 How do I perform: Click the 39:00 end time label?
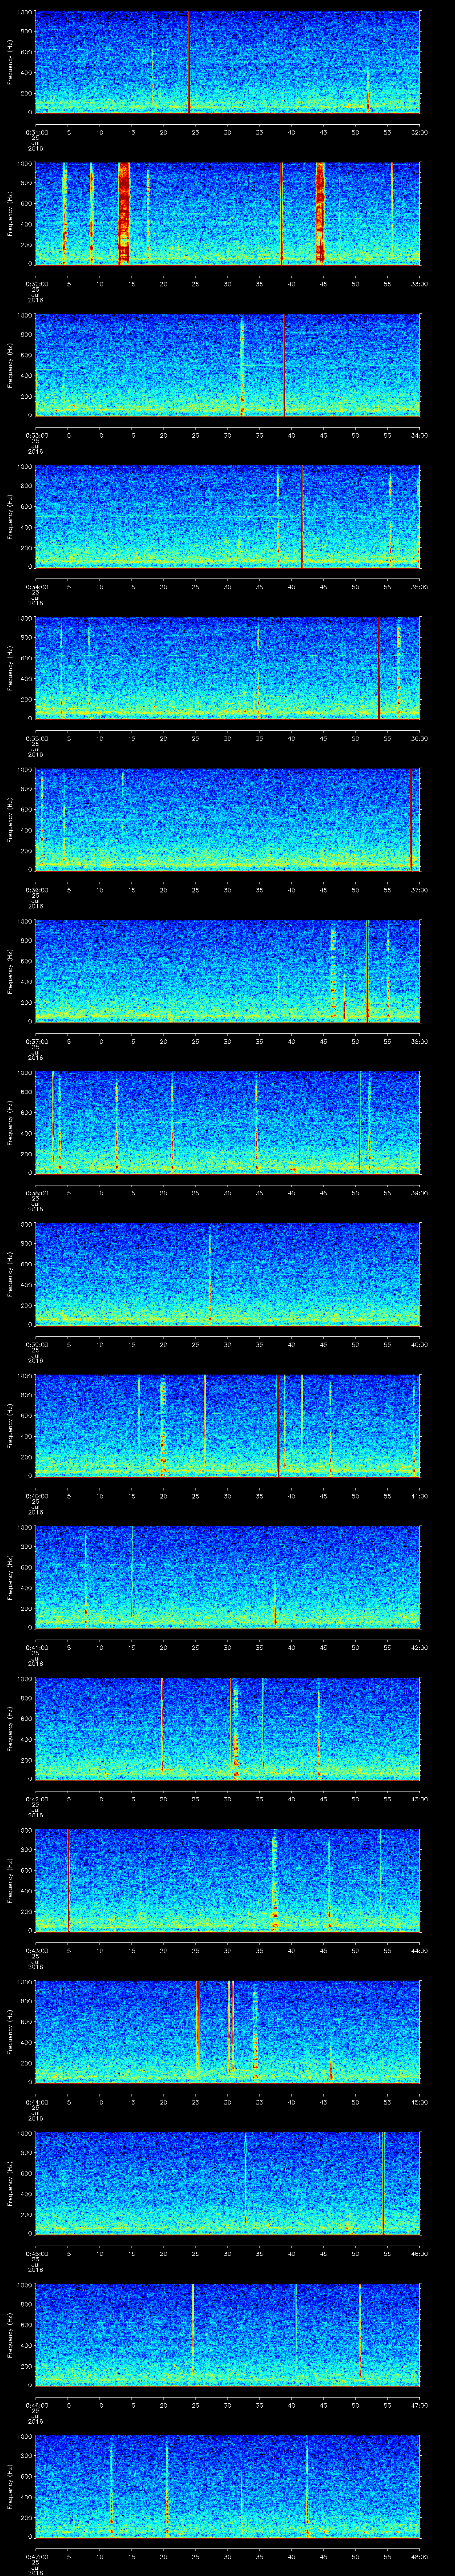[419, 1193]
